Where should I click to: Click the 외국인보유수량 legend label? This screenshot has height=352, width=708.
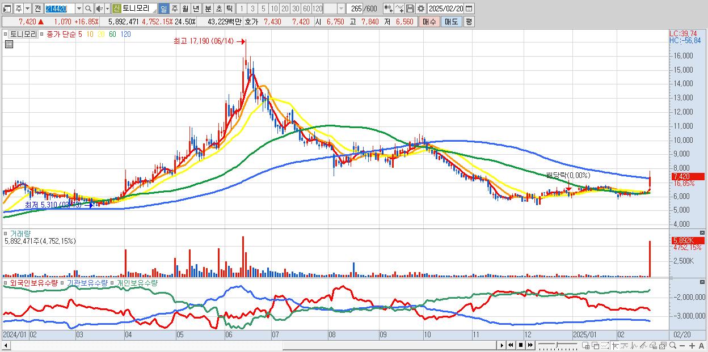pos(34,282)
